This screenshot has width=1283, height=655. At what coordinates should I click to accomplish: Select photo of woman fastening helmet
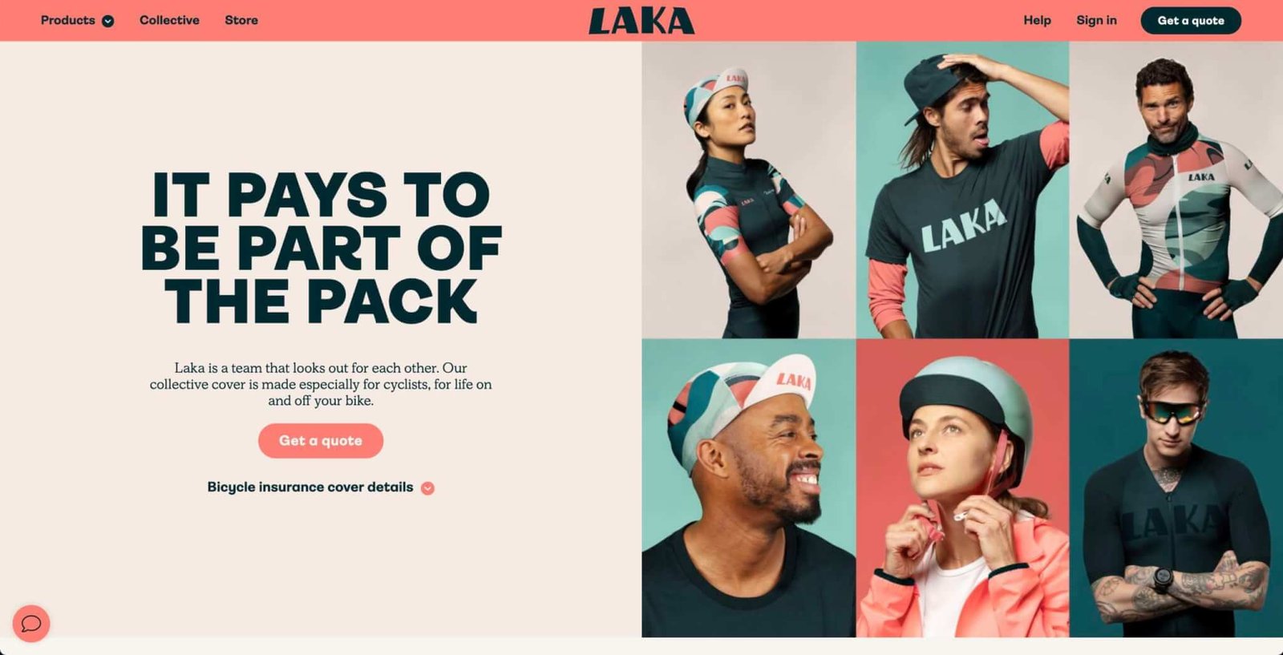pos(962,488)
